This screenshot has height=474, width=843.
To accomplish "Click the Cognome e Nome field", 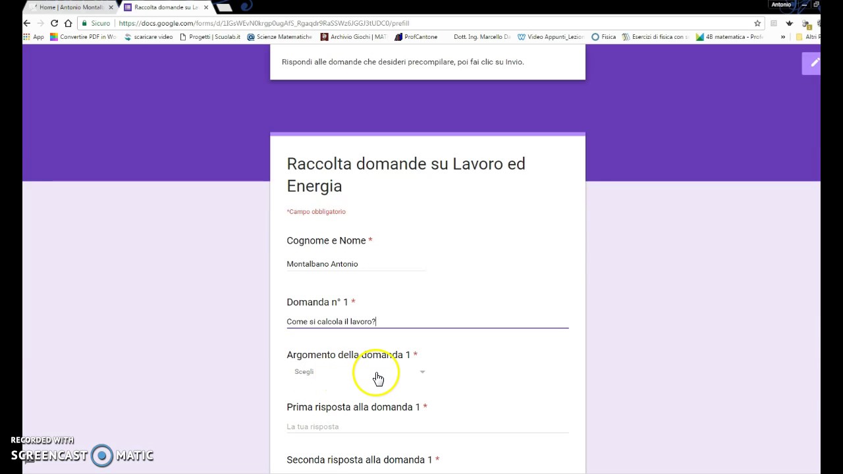I will click(356, 264).
